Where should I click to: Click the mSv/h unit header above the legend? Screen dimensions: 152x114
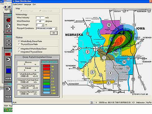[x=50, y=62]
